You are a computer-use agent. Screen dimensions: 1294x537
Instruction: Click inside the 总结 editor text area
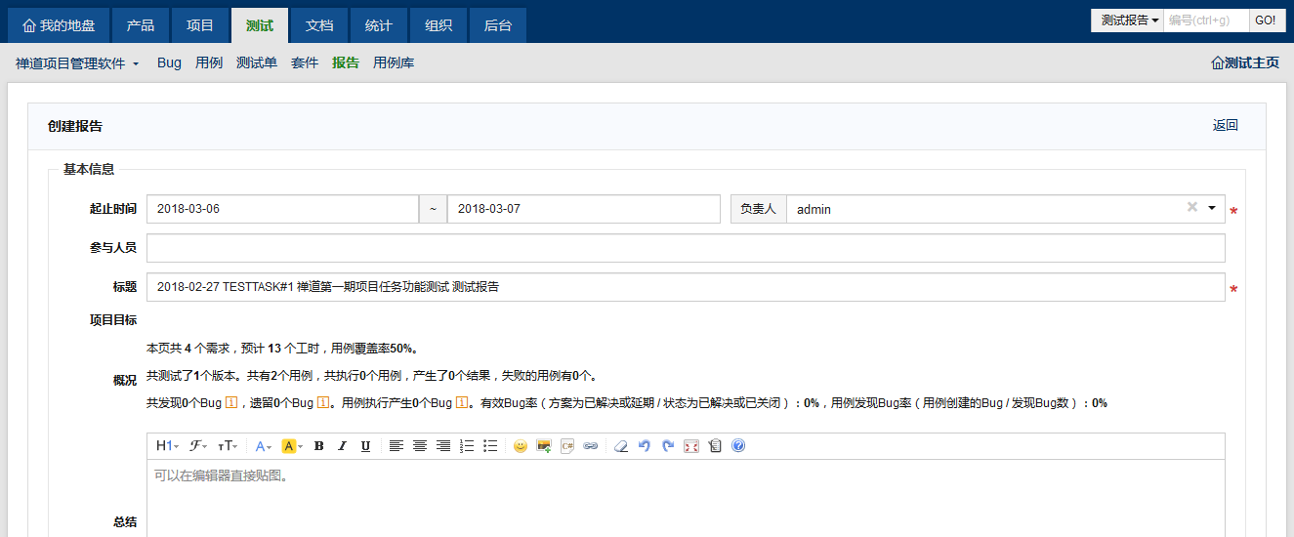tap(686, 498)
